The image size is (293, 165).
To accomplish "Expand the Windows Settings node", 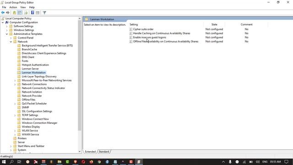I will click(7, 30).
